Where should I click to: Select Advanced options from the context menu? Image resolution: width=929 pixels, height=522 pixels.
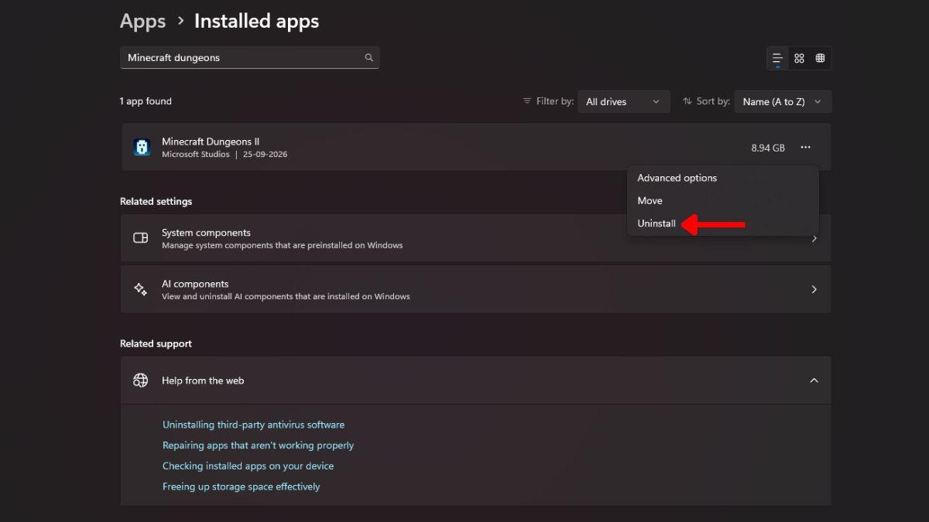(677, 178)
